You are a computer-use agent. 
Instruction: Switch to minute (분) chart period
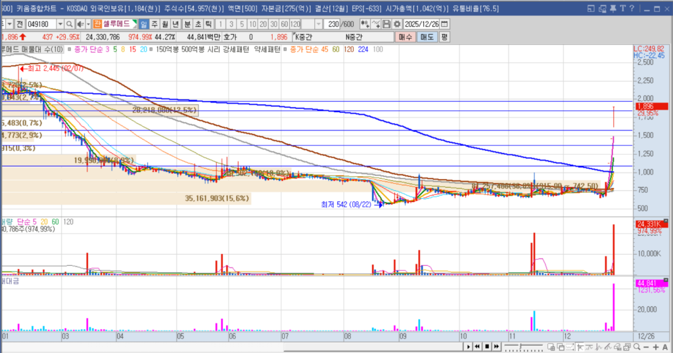coord(187,24)
